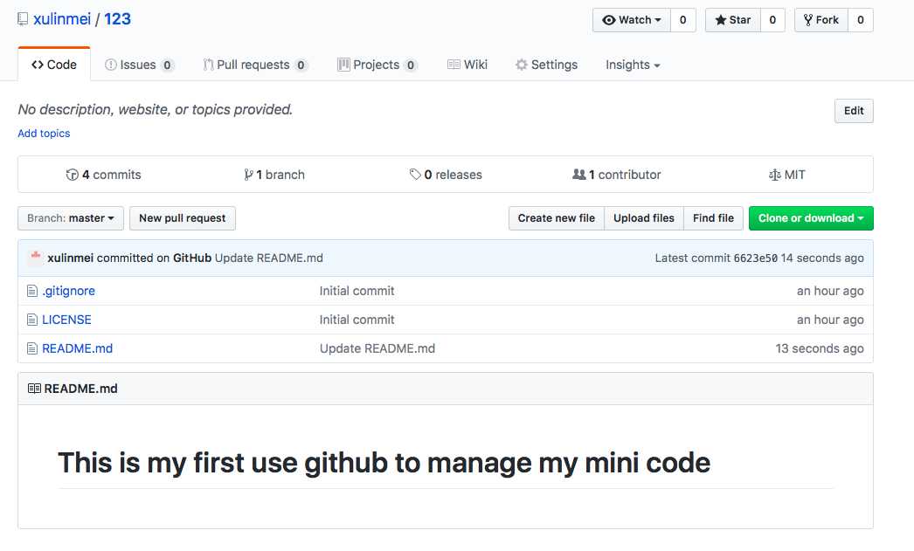
Task: Click the book icon in README.md header
Action: (34, 389)
